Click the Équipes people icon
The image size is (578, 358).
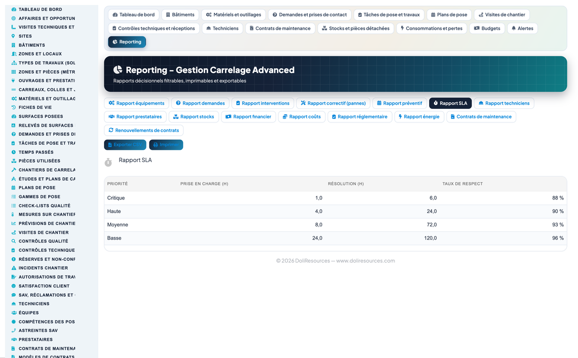[13, 313]
